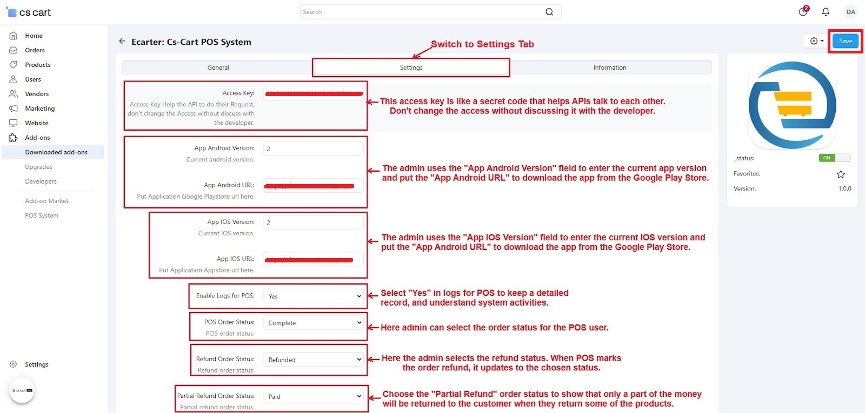865x413 pixels.
Task: Open the Add-ons puzzle icon in sidebar
Action: point(14,138)
